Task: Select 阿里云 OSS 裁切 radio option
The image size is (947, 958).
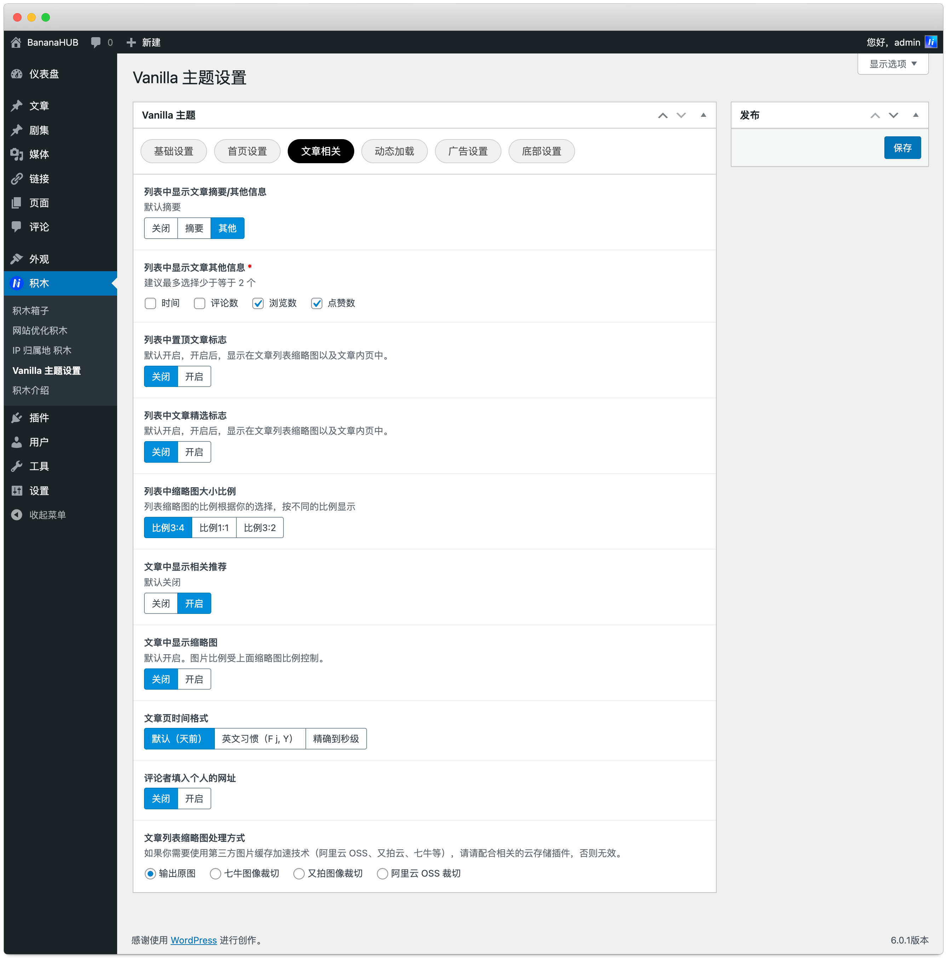Action: (382, 874)
